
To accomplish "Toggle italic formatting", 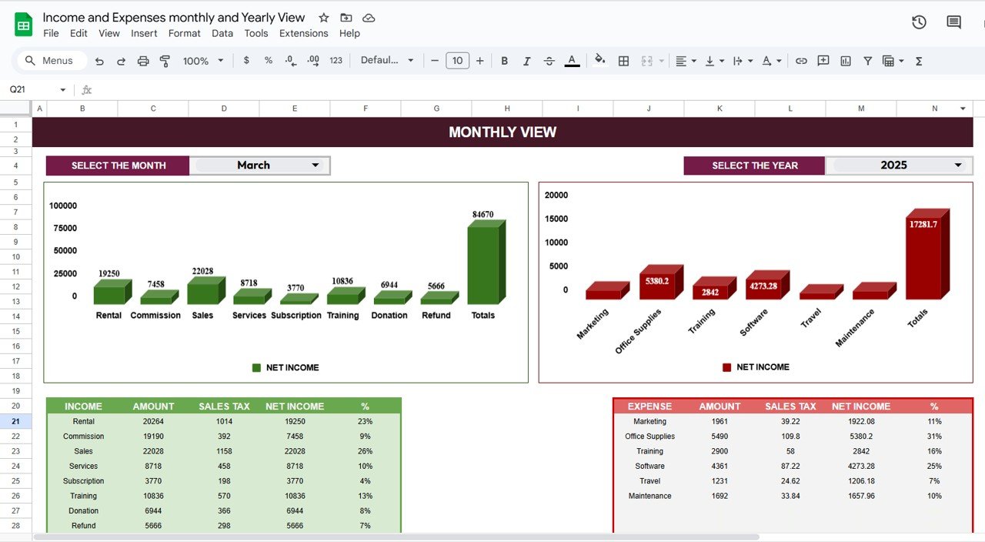I will pos(526,61).
